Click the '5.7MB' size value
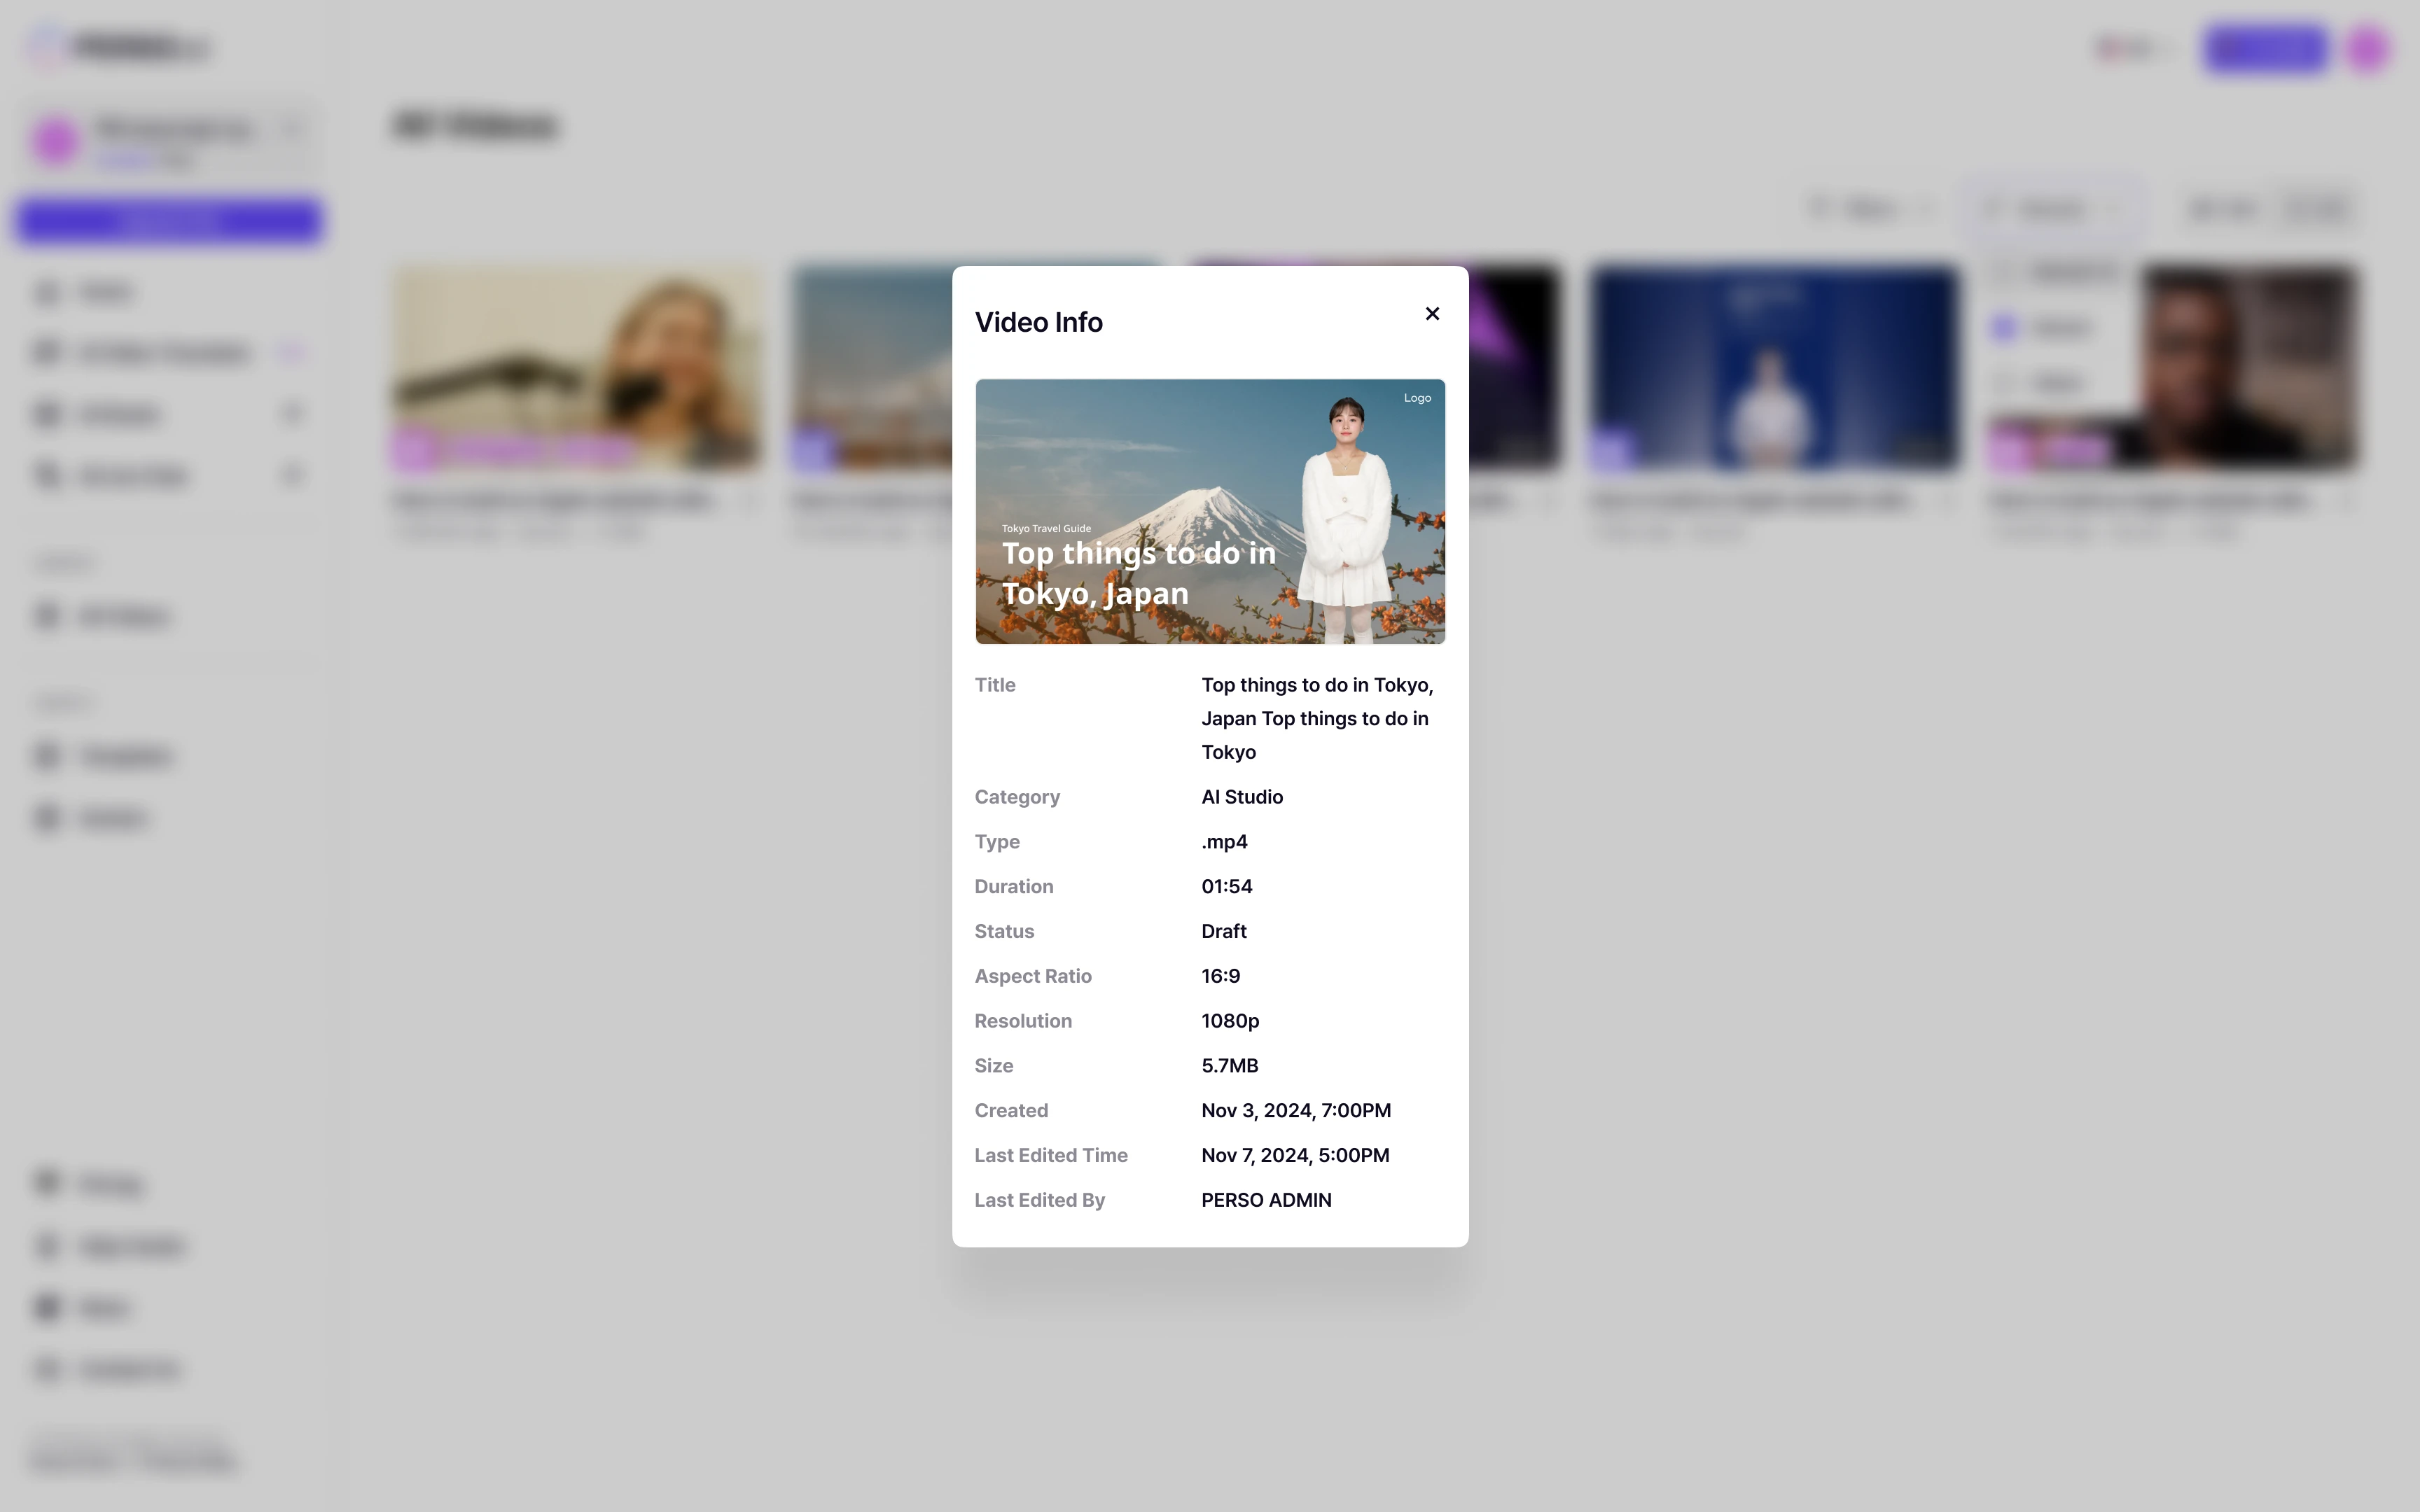The height and width of the screenshot is (1512, 2420). point(1229,1066)
